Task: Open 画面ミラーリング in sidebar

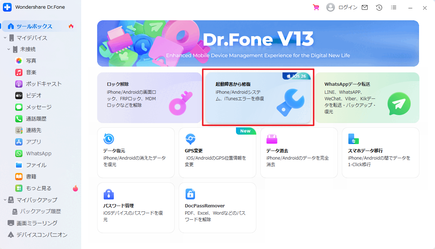Action: tap(37, 223)
